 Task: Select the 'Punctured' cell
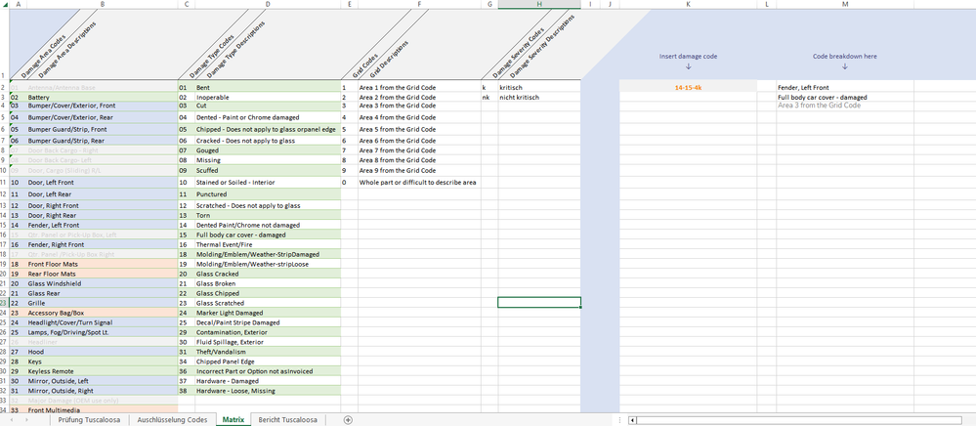(268, 194)
